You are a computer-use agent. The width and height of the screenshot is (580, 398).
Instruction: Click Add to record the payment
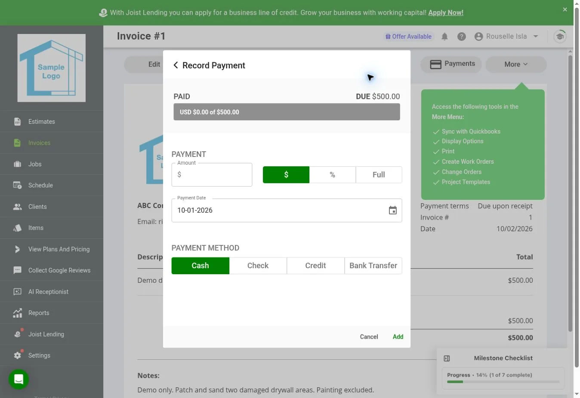click(398, 337)
